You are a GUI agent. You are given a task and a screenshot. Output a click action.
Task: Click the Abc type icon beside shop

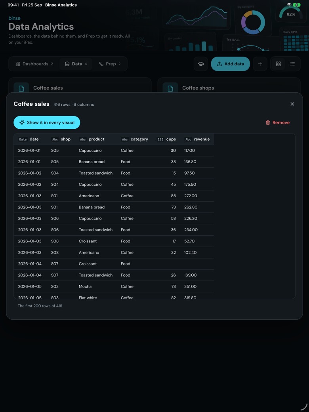click(55, 139)
